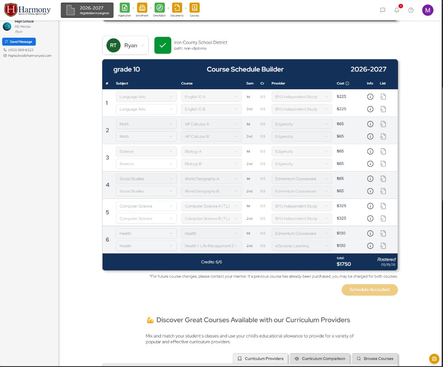Click the sun icon at bottom right

pyautogui.click(x=434, y=358)
